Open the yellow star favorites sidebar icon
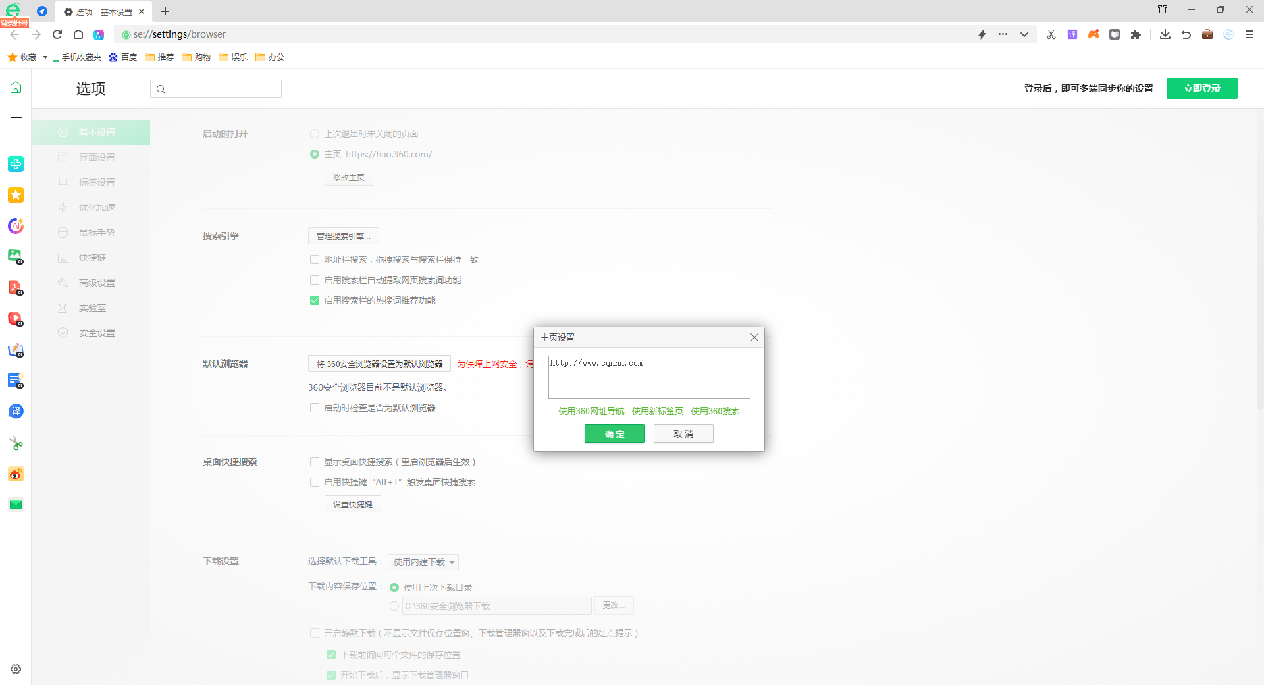1264x685 pixels. point(16,195)
